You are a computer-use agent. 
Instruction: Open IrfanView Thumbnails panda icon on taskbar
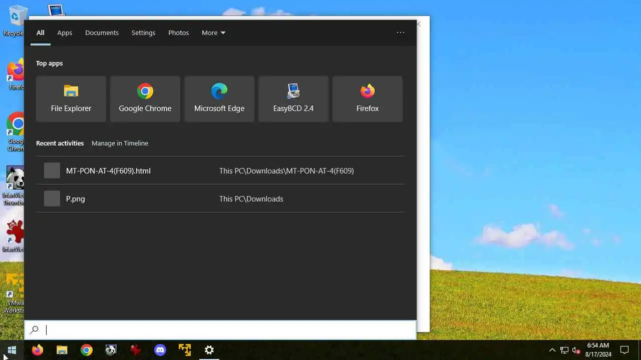pos(111,350)
